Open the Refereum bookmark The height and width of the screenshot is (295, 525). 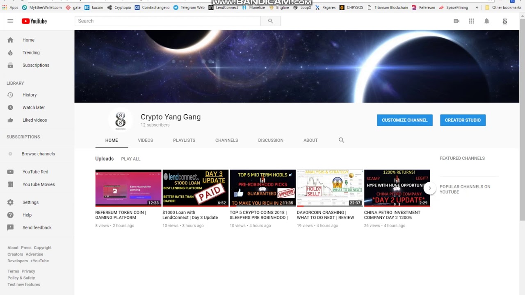[423, 7]
